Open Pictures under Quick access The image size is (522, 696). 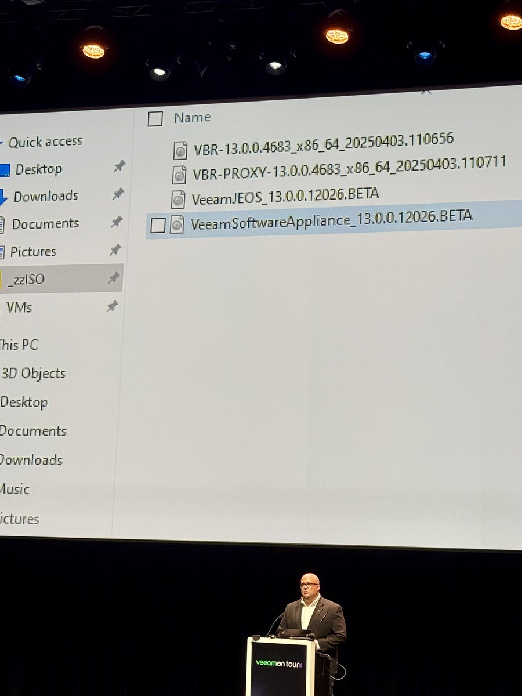tap(33, 251)
